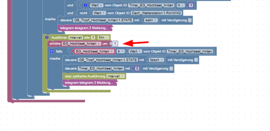Open falsch boolean dropdown
Screen dimensions: 270x131
coord(156,60)
